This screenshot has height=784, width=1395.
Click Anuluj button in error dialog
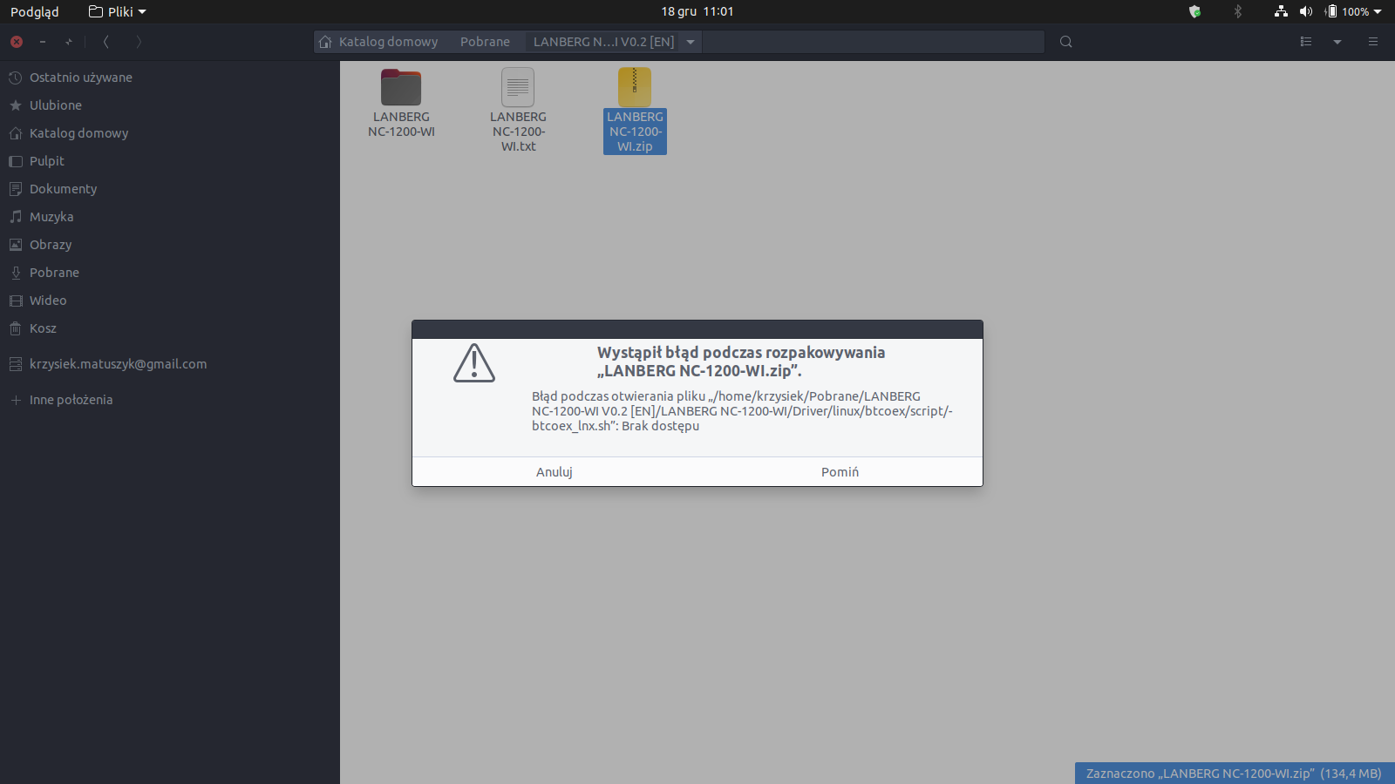[555, 472]
